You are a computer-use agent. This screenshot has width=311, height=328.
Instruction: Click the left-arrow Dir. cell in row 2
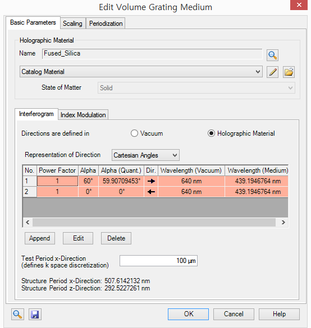pyautogui.click(x=151, y=192)
